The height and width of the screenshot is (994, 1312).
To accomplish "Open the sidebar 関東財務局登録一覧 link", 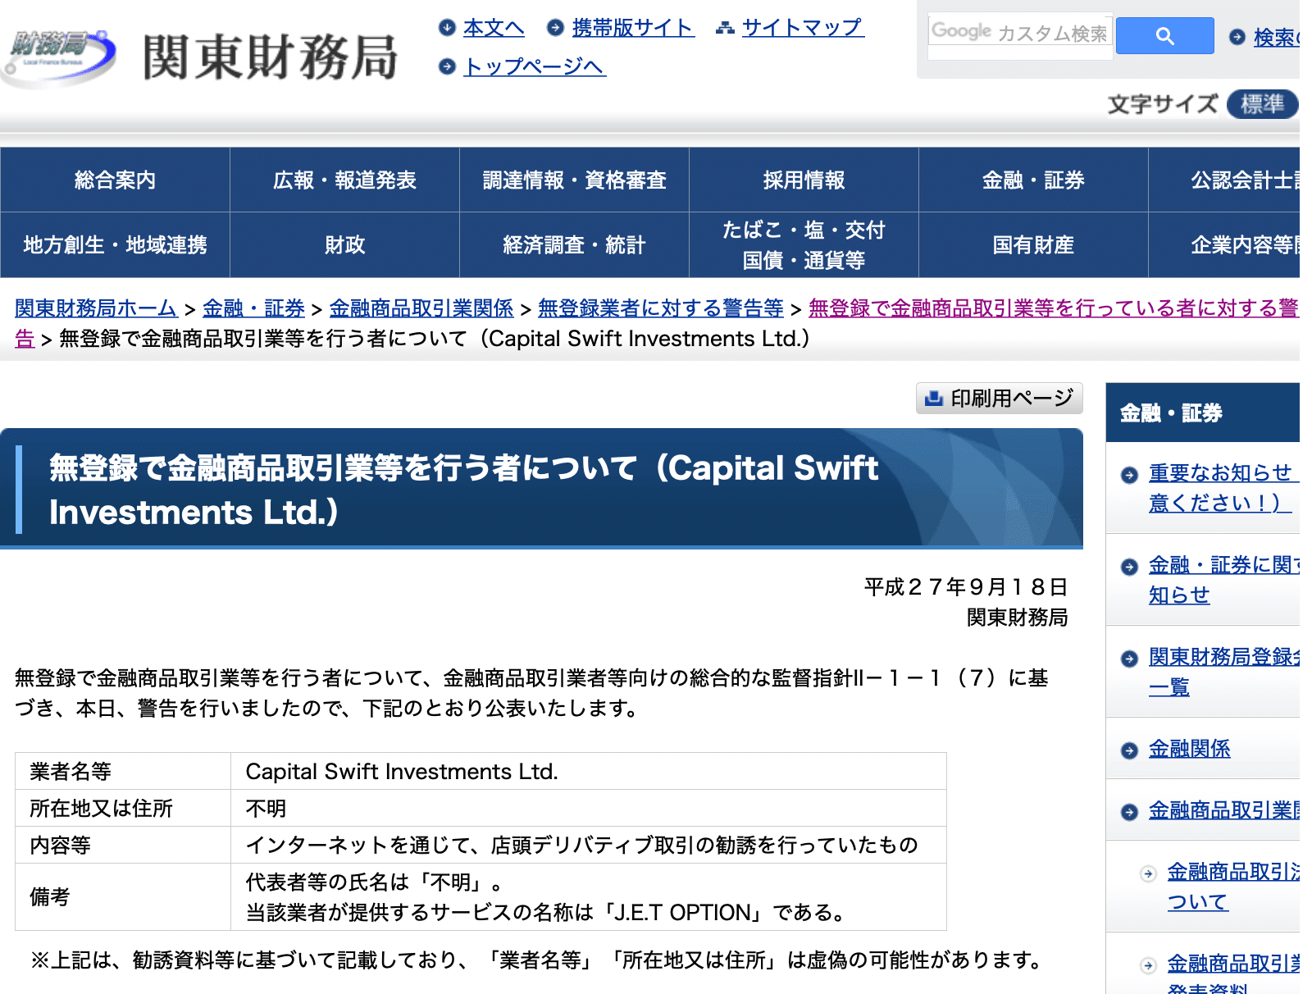I will (x=1224, y=672).
